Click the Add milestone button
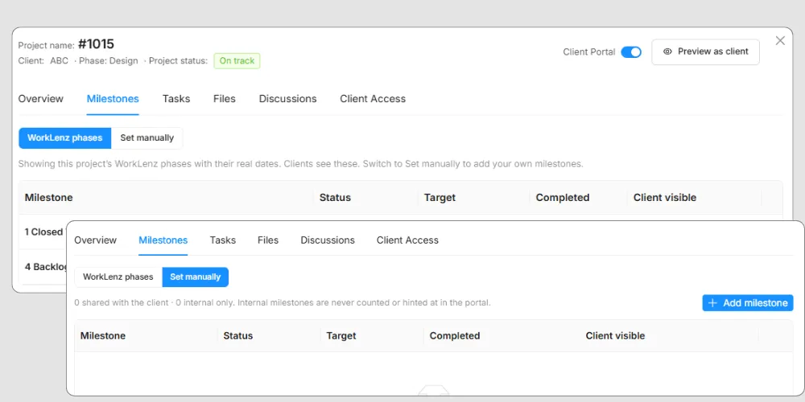Viewport: 805px width, 402px height. 748,303
